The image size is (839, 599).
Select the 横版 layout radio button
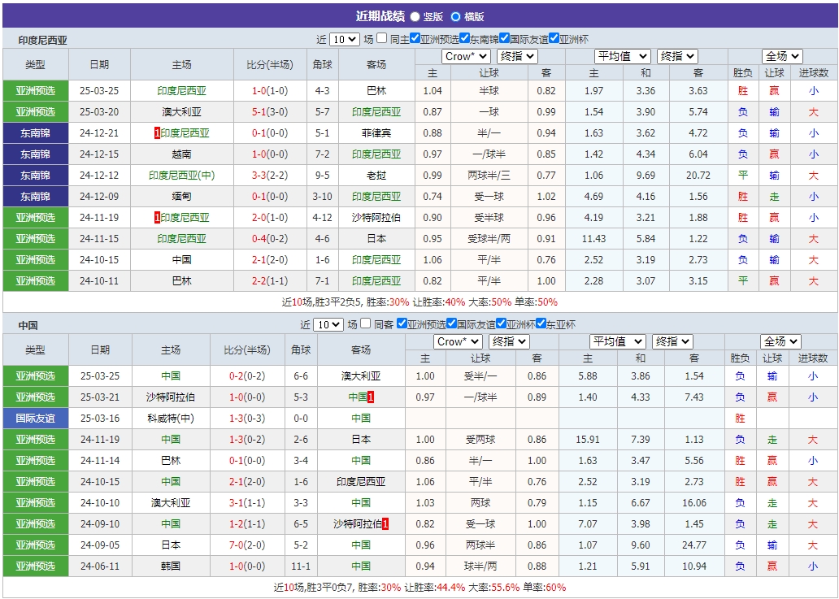456,16
